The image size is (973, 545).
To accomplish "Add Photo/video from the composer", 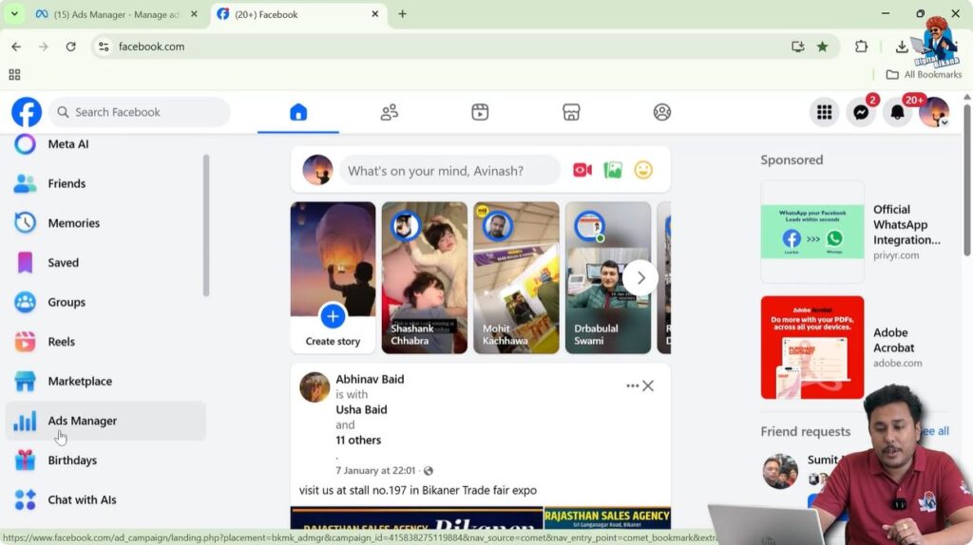I will pos(613,170).
